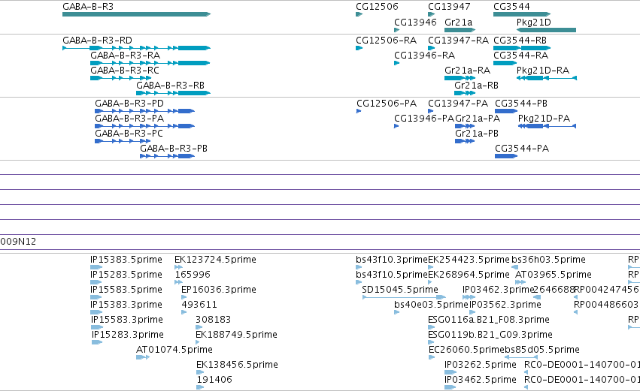Click the ESG0119b.B21_G09.3prime EST label
This screenshot has height=391, width=640.
(x=490, y=335)
